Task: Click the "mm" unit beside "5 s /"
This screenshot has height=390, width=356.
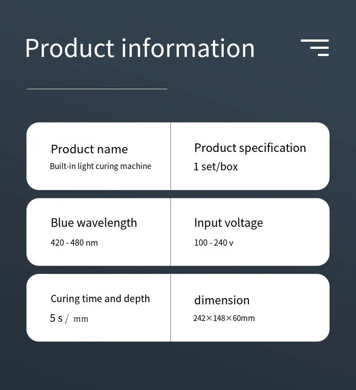Action: 81,319
